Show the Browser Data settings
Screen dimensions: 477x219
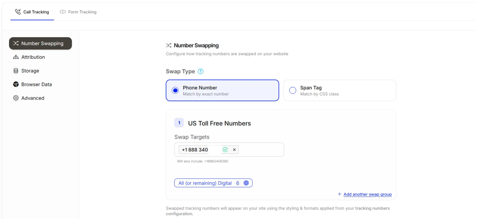32,84
